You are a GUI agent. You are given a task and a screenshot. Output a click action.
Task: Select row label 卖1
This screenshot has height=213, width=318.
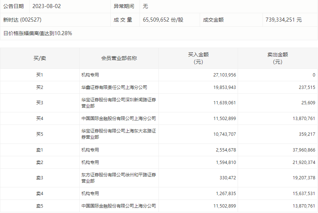tap(40, 150)
